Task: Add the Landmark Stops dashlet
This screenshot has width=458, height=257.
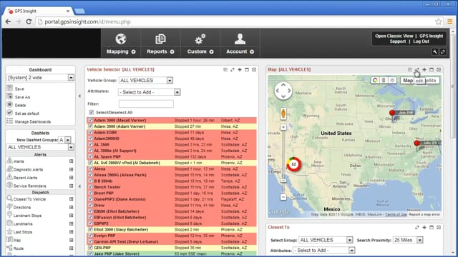Action: pos(72,216)
